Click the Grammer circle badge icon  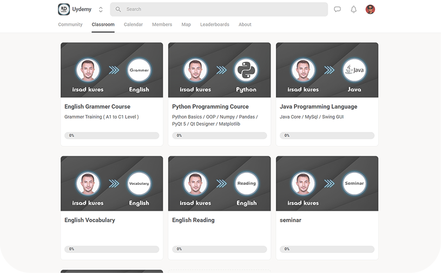(x=139, y=70)
